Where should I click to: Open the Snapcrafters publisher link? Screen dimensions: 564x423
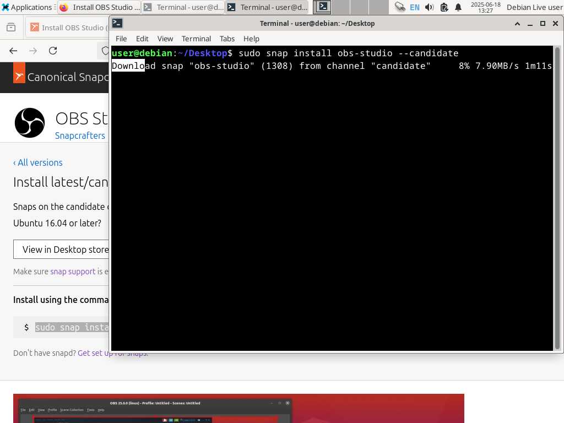point(80,135)
